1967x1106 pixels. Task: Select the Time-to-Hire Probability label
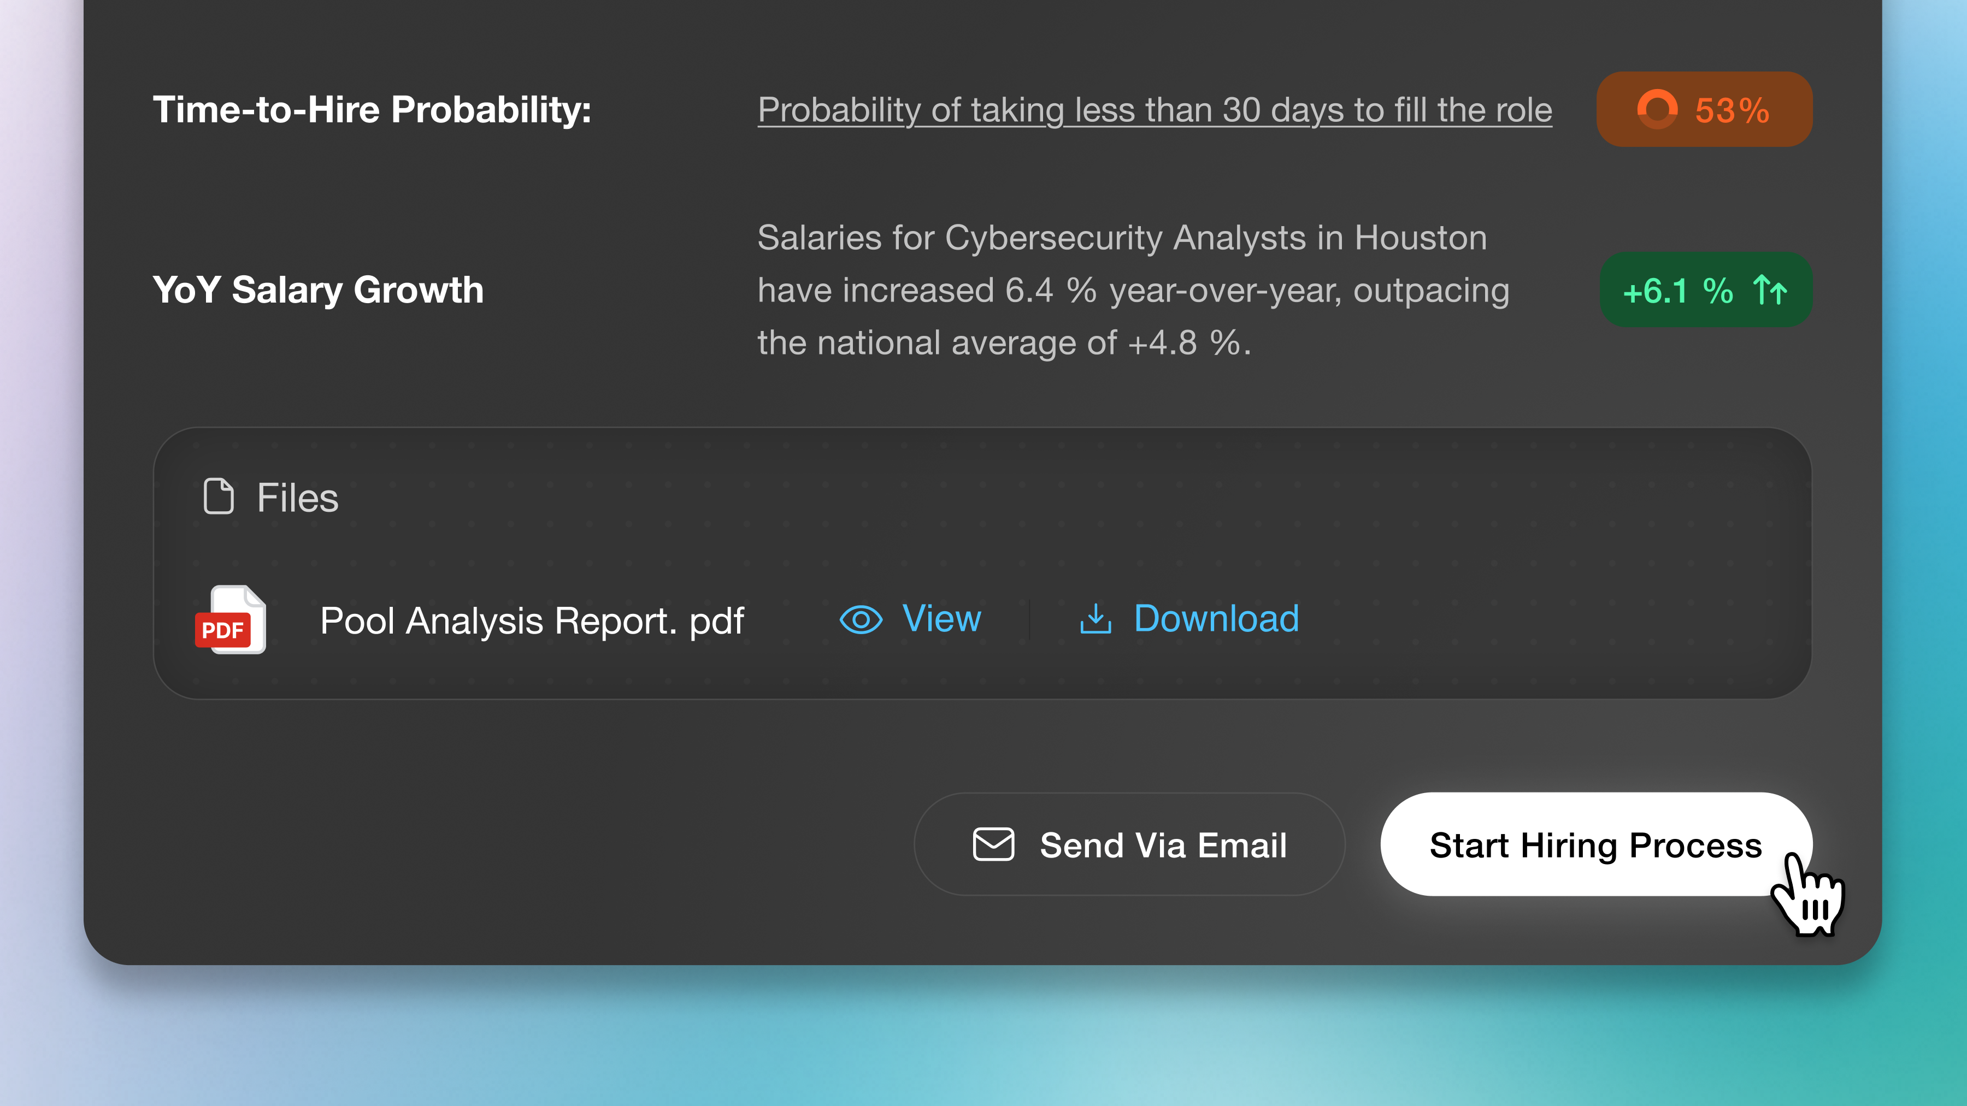point(372,109)
